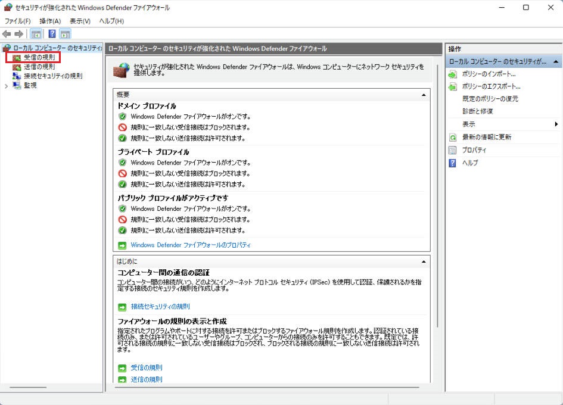Click 最新の情報に更新 action
The height and width of the screenshot is (405, 563).
(487, 137)
